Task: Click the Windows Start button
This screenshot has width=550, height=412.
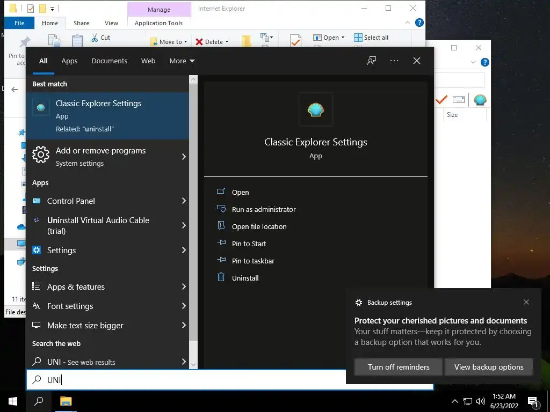Action: click(13, 401)
